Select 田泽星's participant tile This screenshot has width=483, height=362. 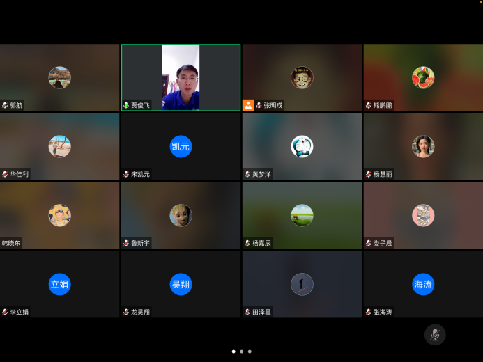pos(302,284)
